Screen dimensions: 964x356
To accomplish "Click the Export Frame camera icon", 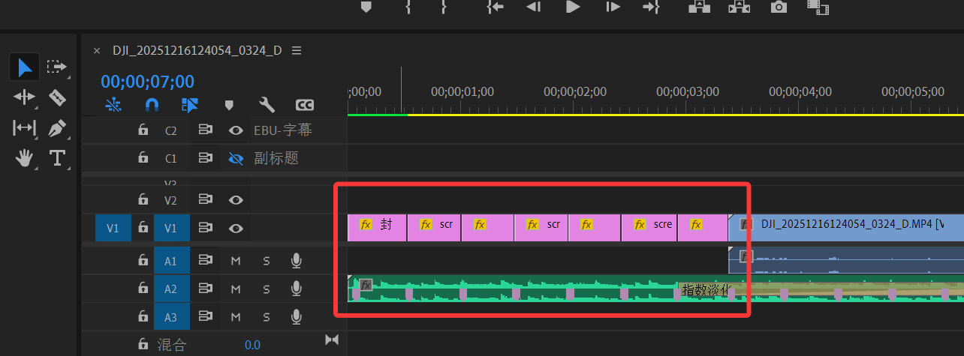I will point(779,7).
